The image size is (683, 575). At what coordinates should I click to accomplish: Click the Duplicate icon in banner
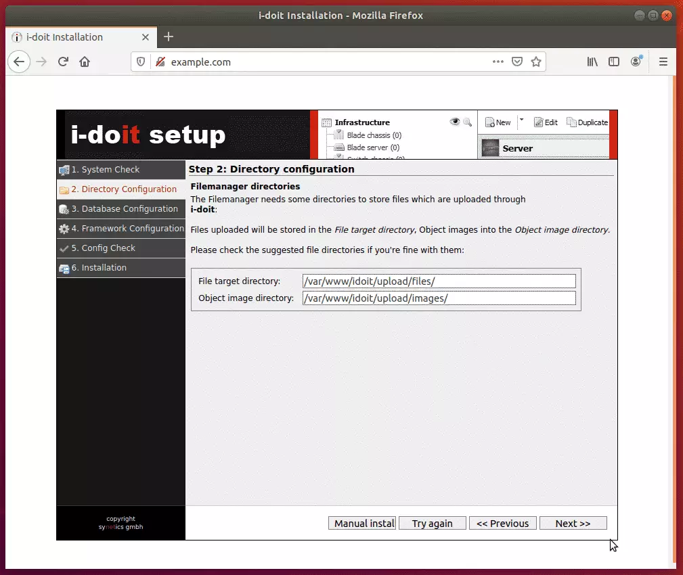571,122
